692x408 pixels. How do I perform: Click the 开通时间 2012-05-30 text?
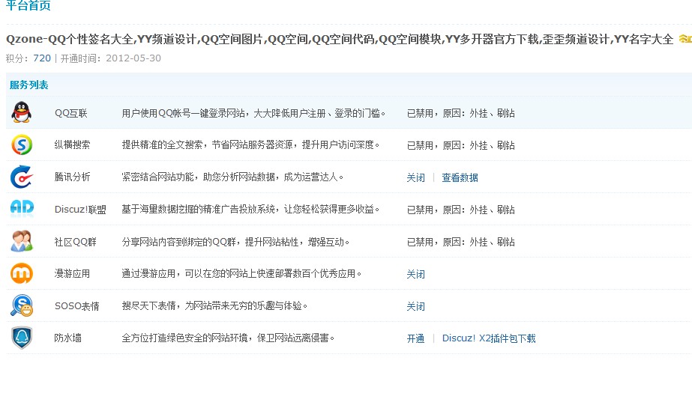tap(111, 58)
